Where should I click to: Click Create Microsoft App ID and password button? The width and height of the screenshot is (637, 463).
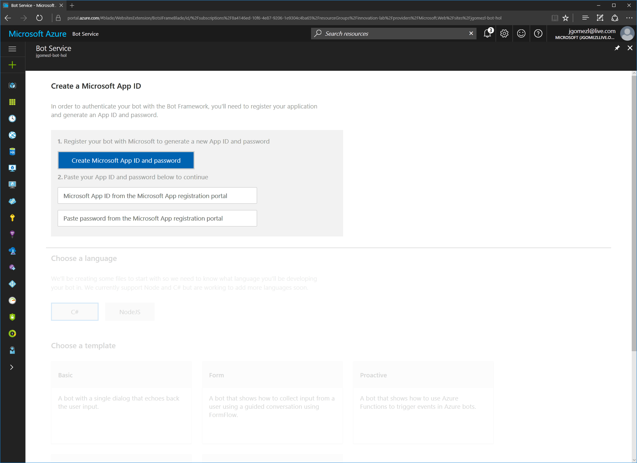(x=126, y=160)
